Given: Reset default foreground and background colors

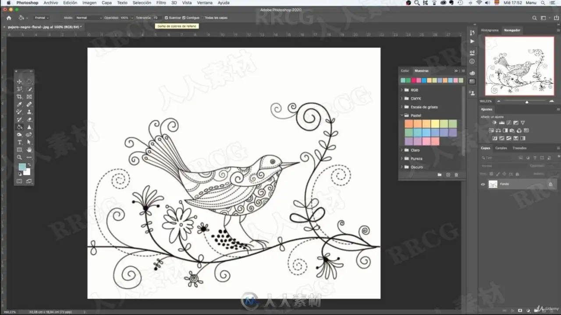Looking at the screenshot, I should pos(20,174).
